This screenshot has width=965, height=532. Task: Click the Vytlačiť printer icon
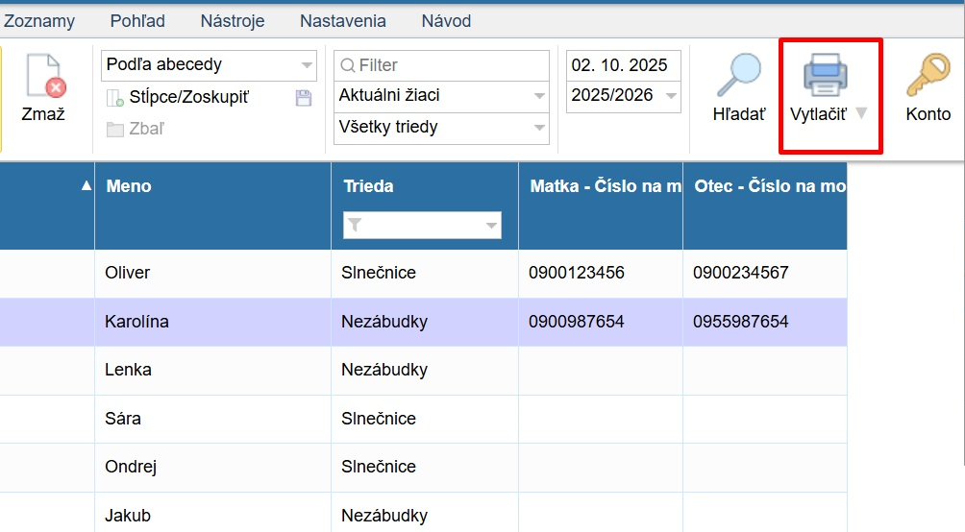click(x=825, y=76)
